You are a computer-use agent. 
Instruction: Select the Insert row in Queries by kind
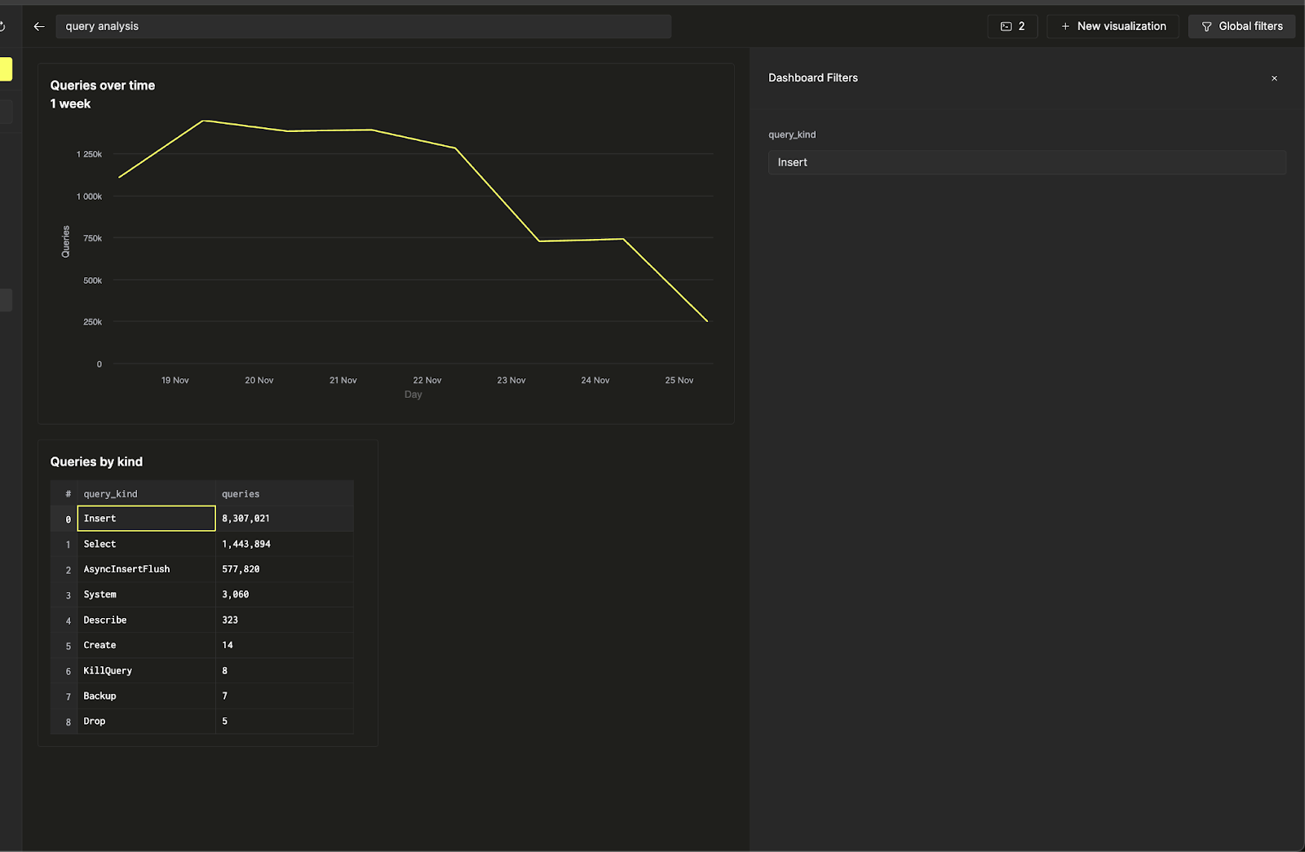point(146,518)
